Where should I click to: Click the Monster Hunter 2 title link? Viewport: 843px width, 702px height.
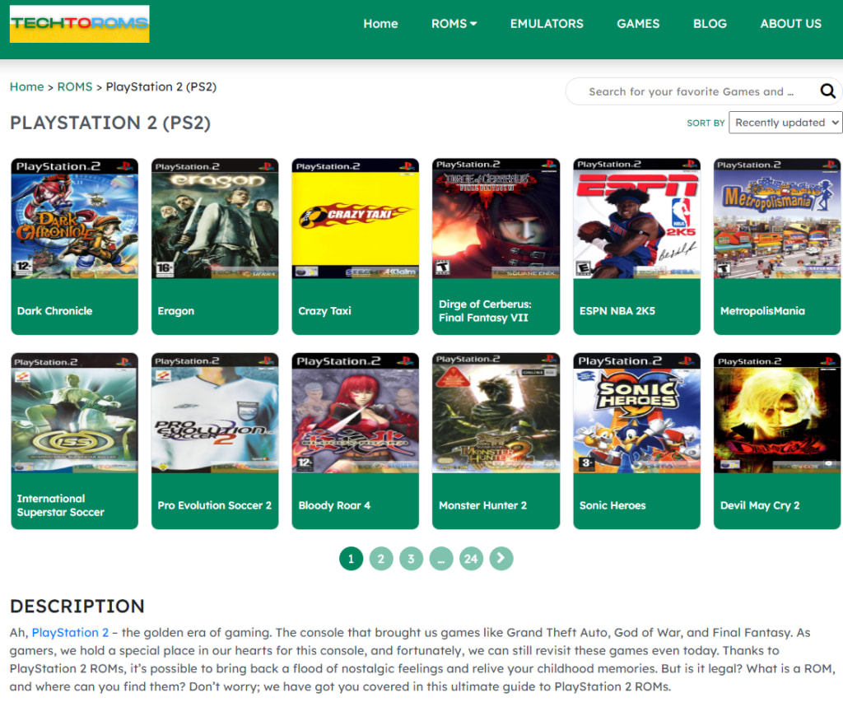(x=482, y=505)
